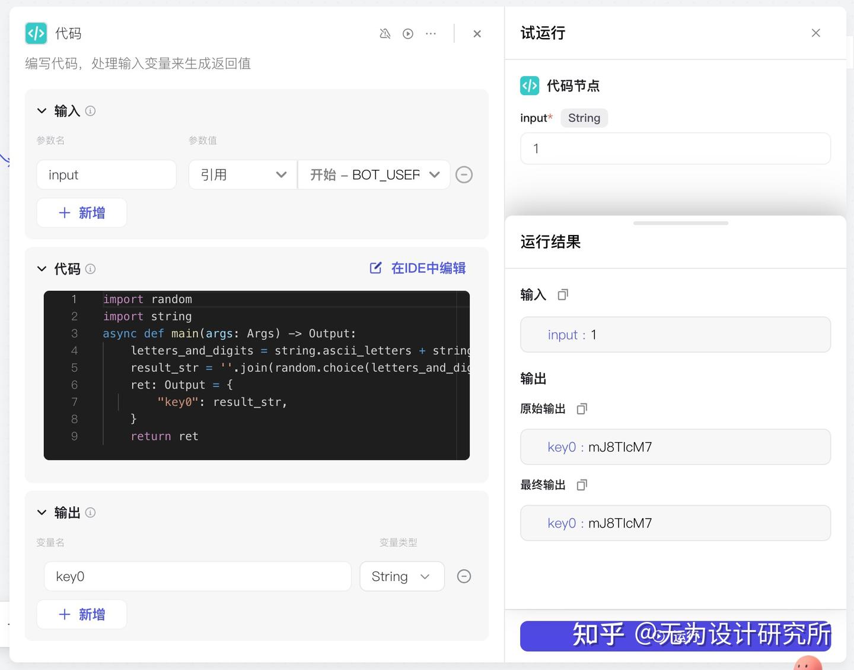Close the 代码 configuration panel
This screenshot has height=670, width=854.
coord(477,34)
